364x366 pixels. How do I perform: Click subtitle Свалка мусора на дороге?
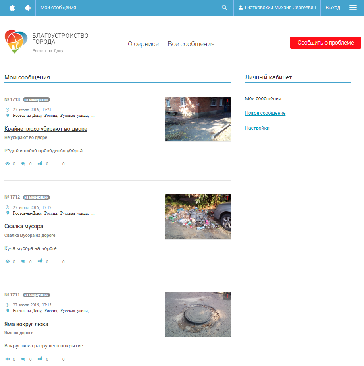tap(30, 235)
